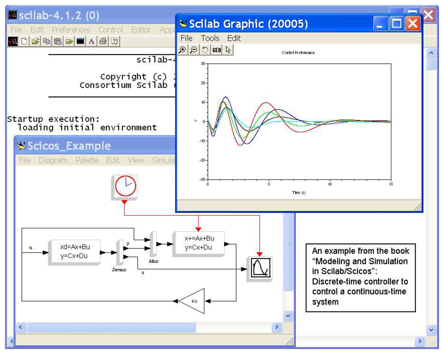Click Scicos horizontal scrollbar right arrow

pos(277,327)
